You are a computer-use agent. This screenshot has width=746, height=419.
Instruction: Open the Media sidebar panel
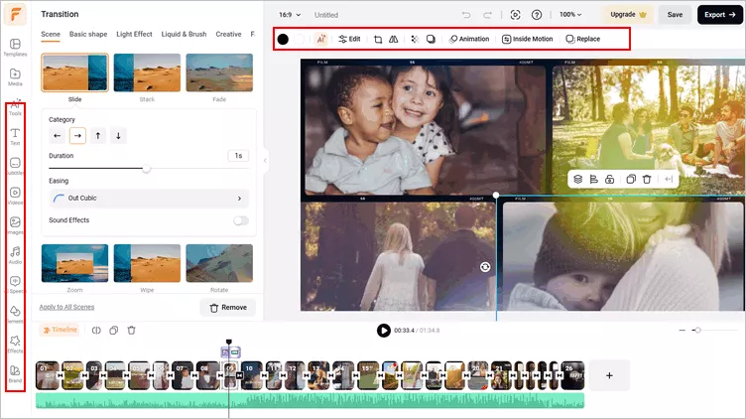(15, 76)
